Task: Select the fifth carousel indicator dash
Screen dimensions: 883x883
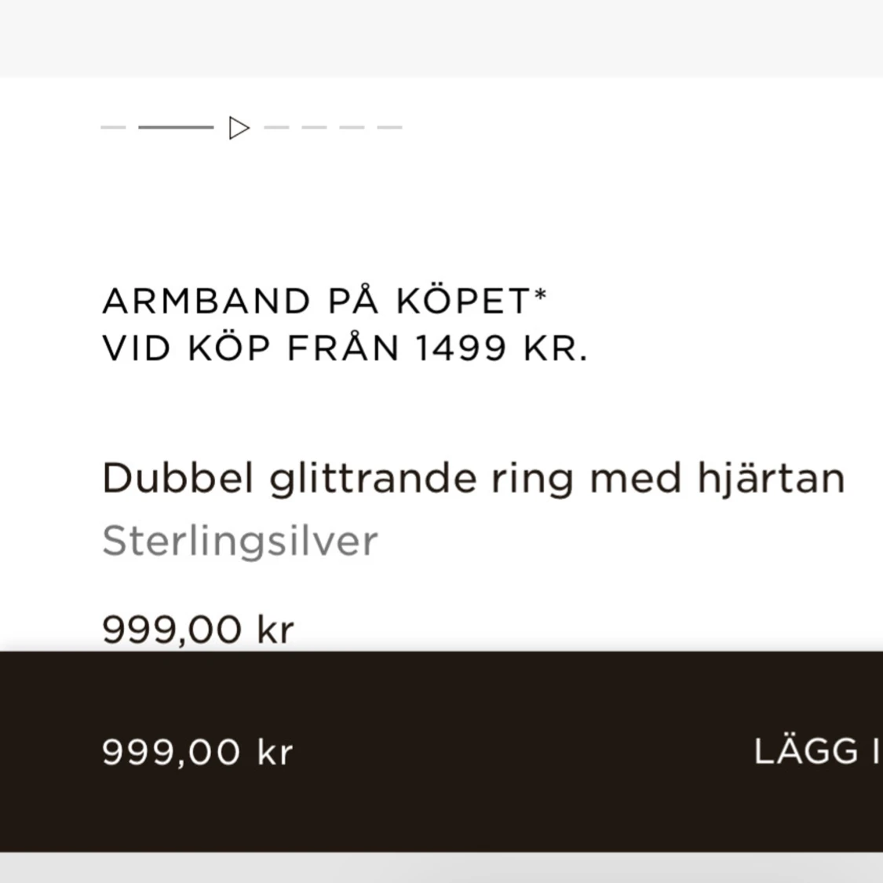Action: [352, 126]
